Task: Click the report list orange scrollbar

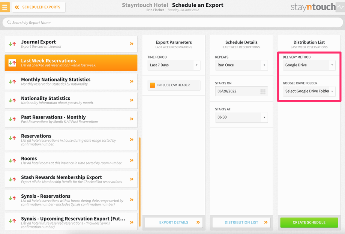Action: pos(140,182)
